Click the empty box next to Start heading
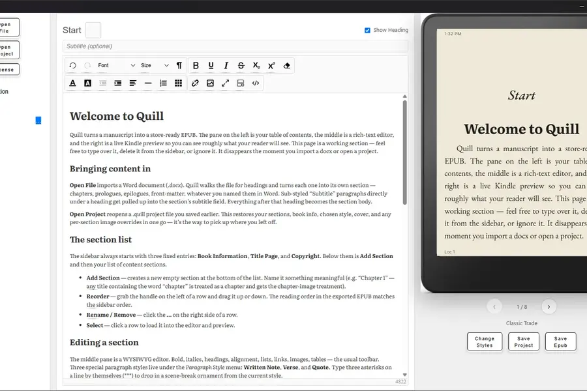 (93, 30)
